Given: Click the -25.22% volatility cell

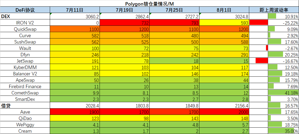Looking at the screenshot, I should pos(274,23).
